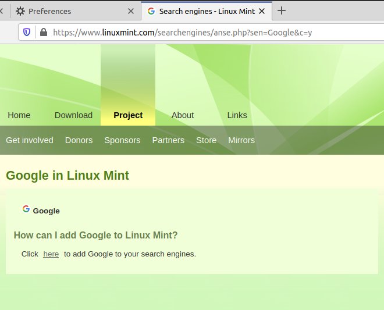
Task: Select the Search engines - Linux Mint tab
Action: 207,11
